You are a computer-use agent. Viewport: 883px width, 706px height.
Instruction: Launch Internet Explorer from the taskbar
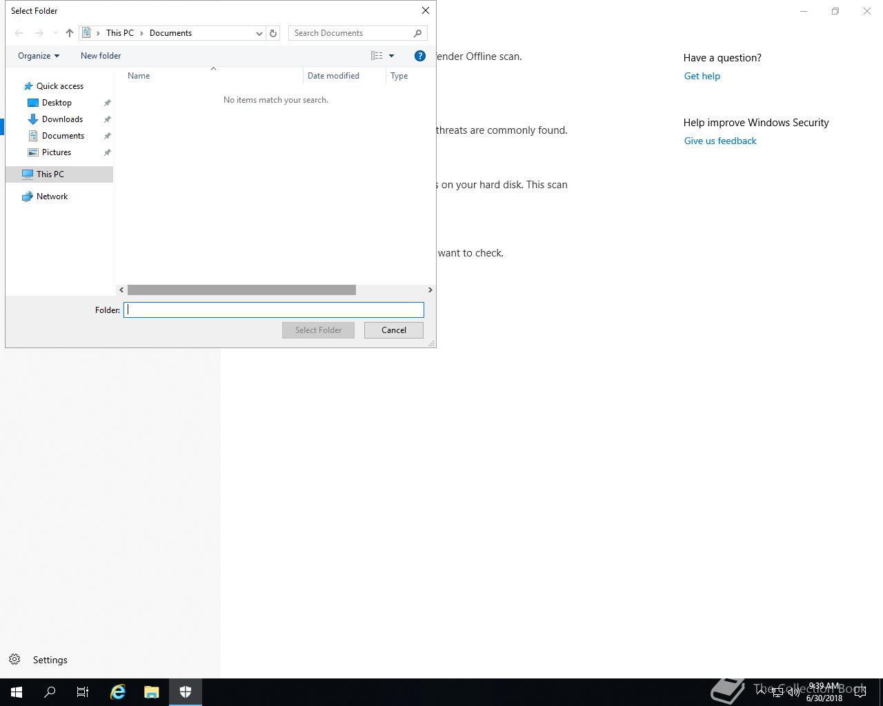point(118,692)
